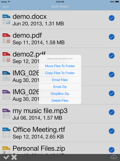120x161 pixels.
Task: Tap the cloud upload icon
Action: click(114, 157)
